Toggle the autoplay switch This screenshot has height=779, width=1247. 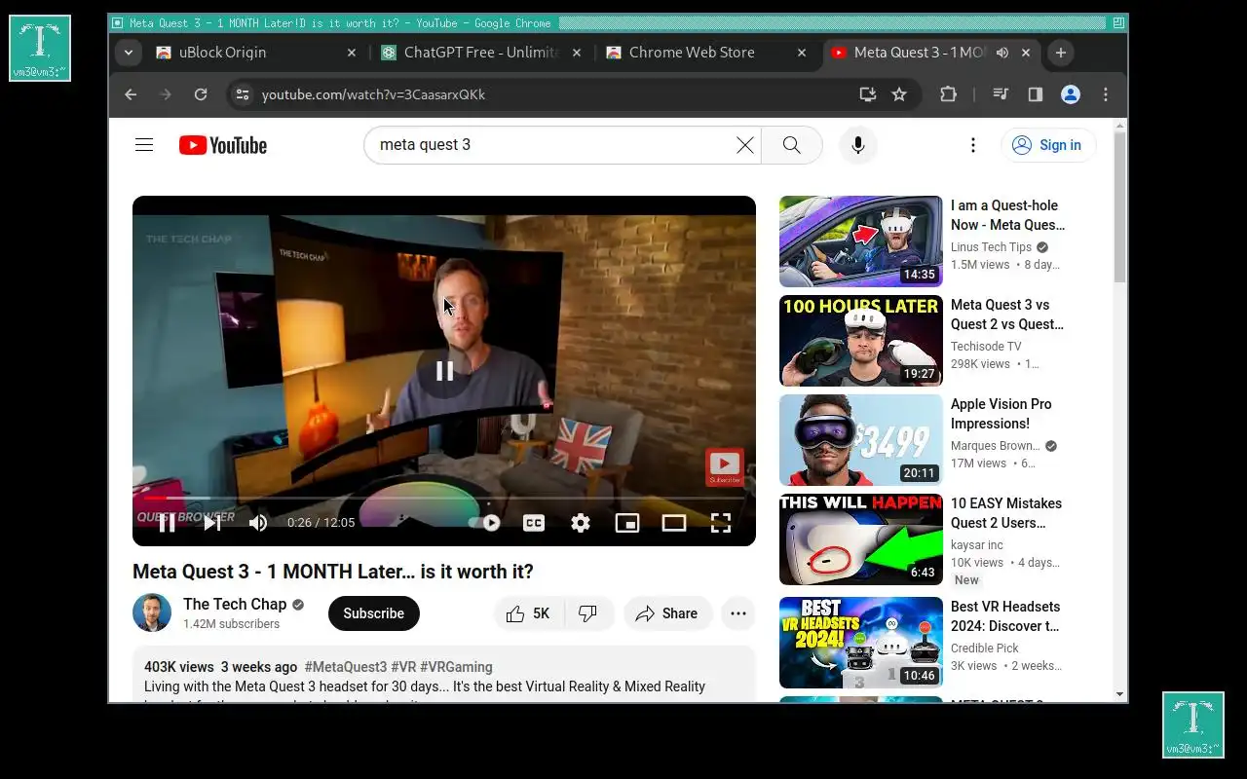click(x=484, y=523)
